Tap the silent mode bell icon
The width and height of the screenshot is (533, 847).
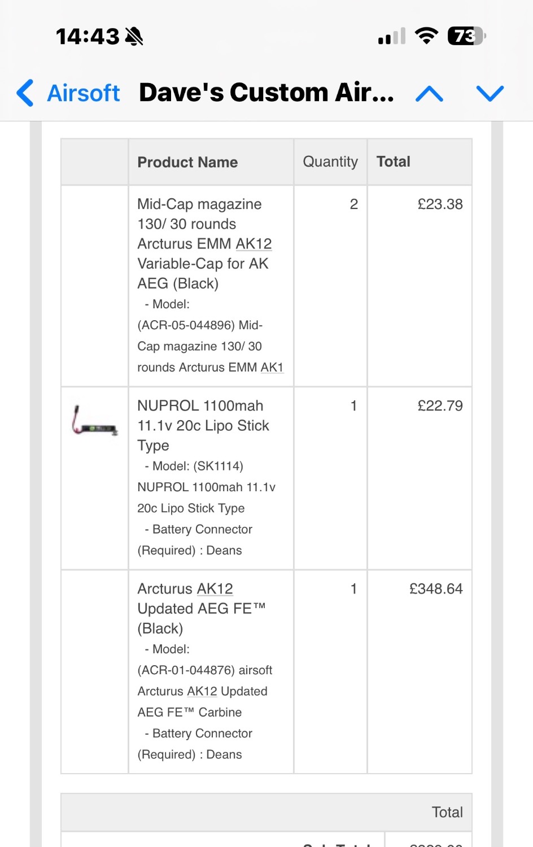(134, 37)
